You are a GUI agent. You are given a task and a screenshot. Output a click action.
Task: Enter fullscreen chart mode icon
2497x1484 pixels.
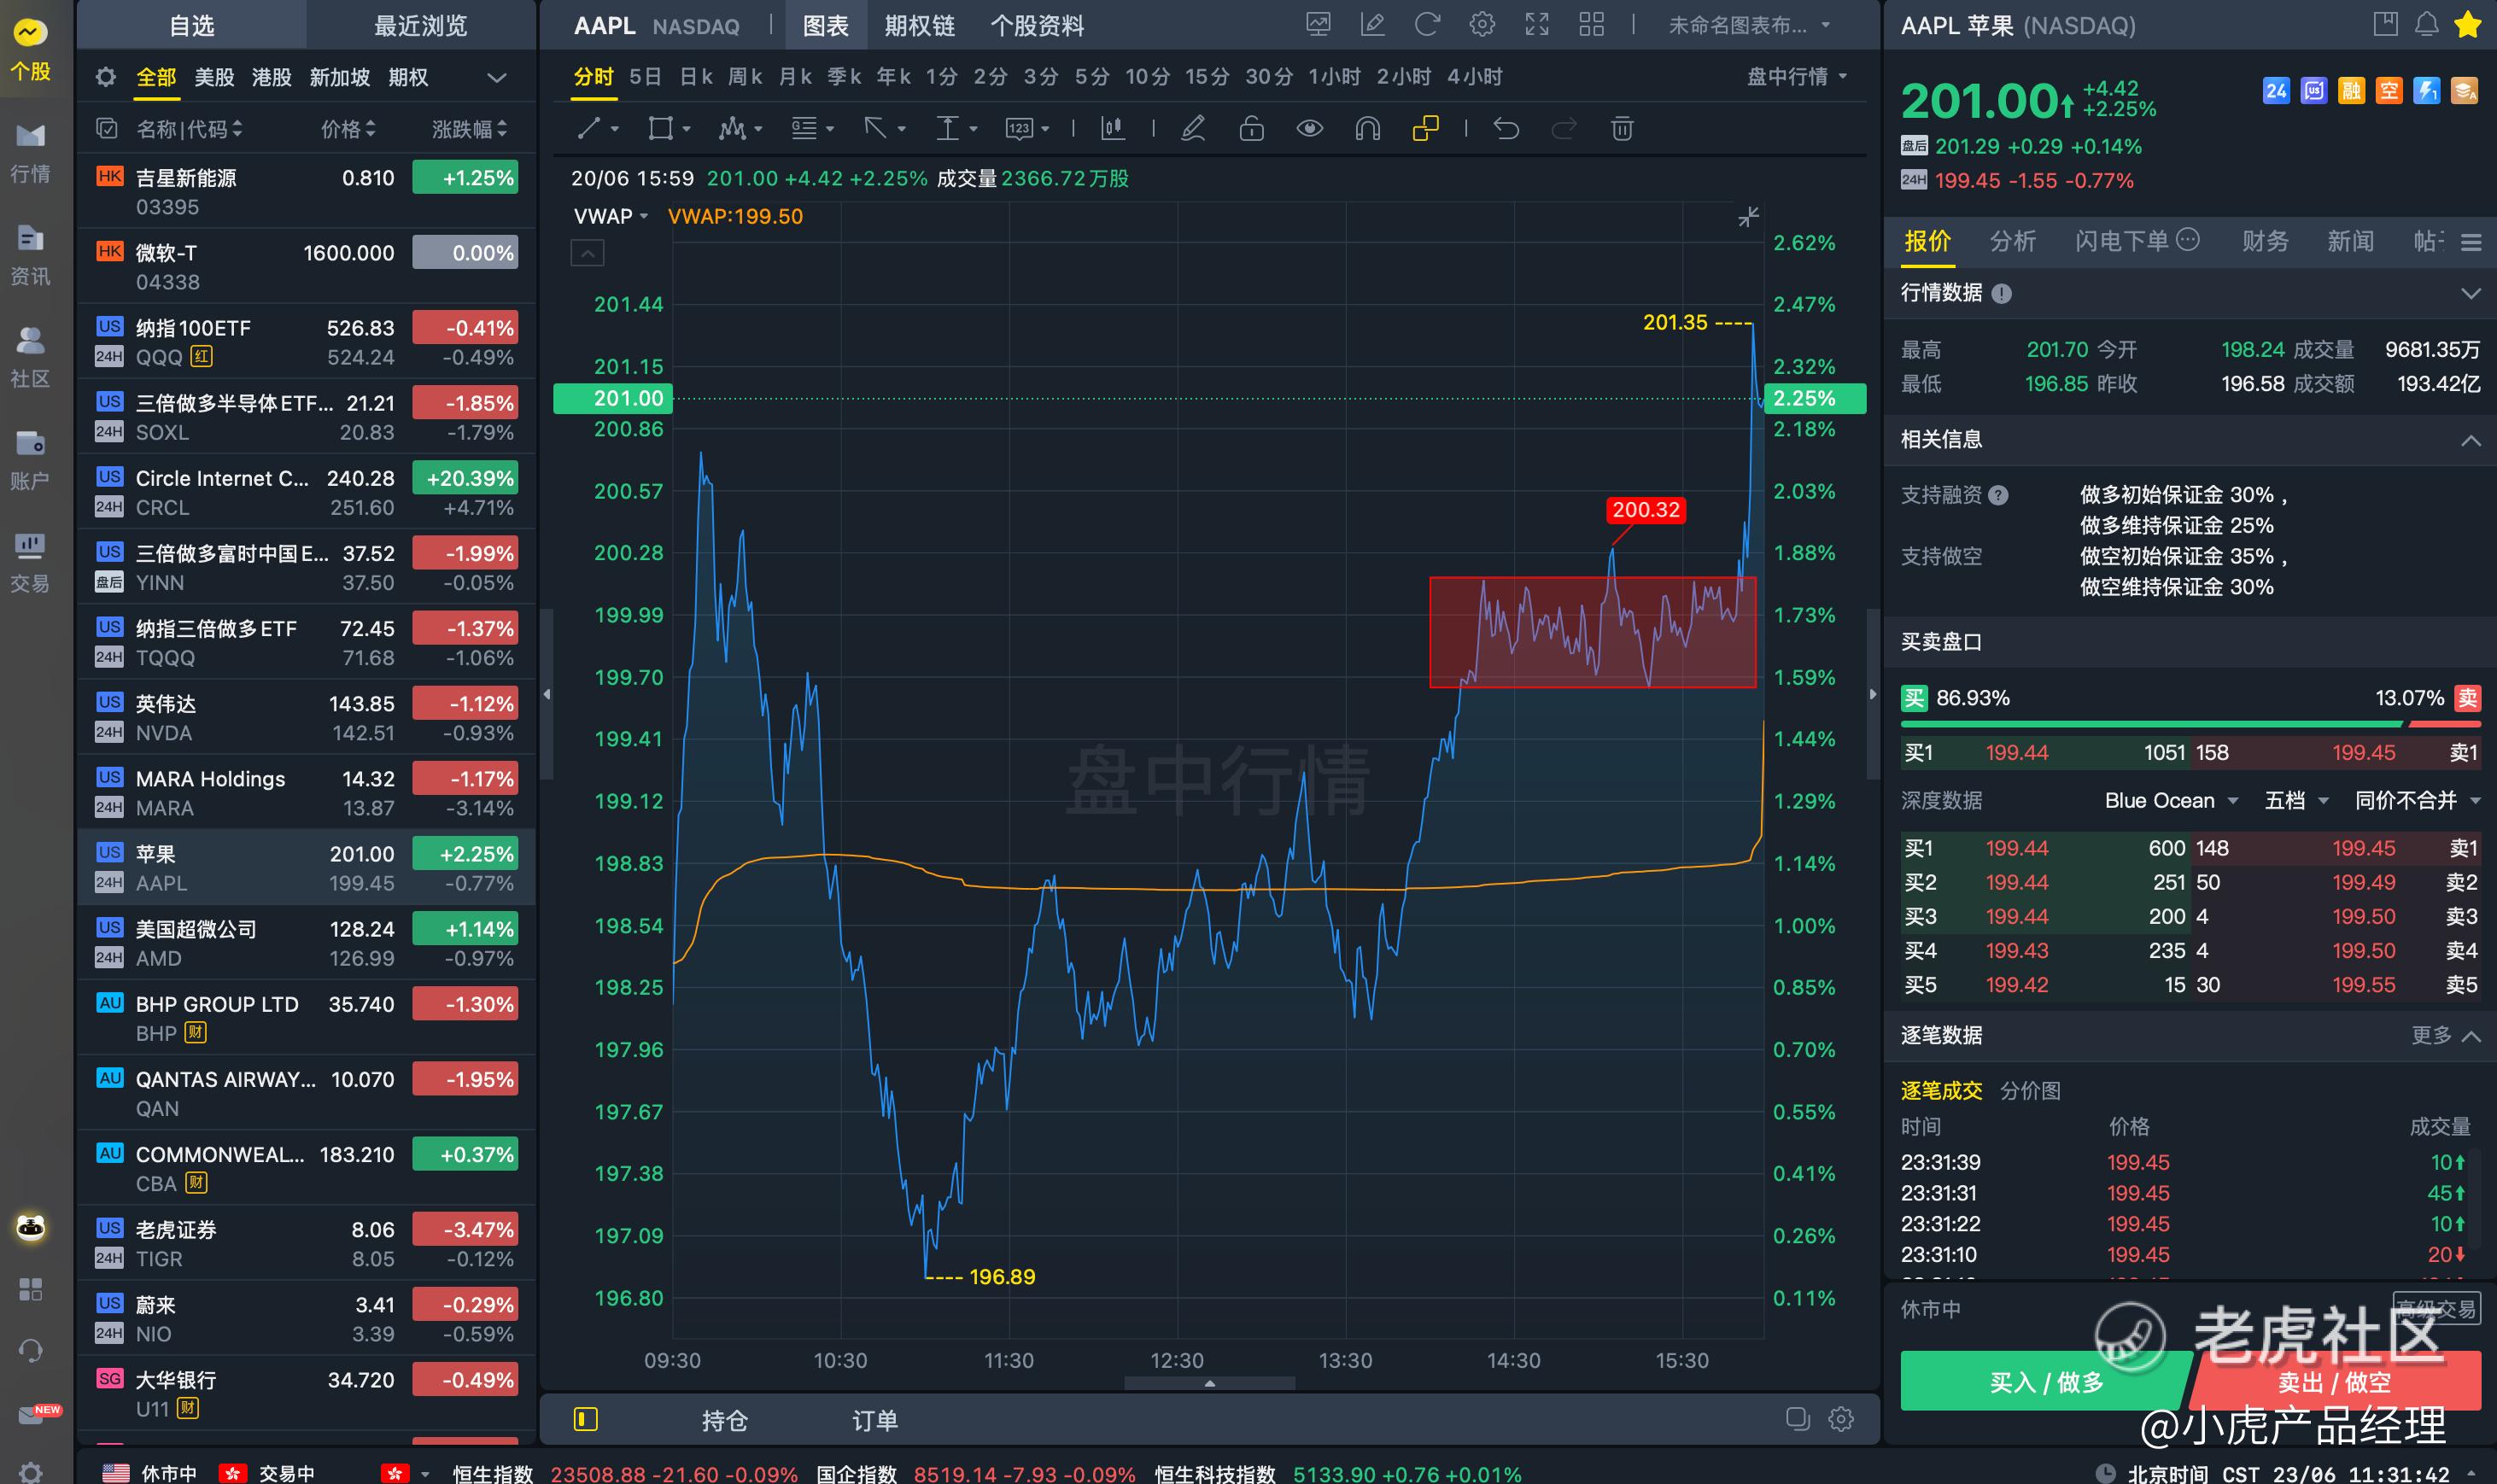(x=1537, y=24)
